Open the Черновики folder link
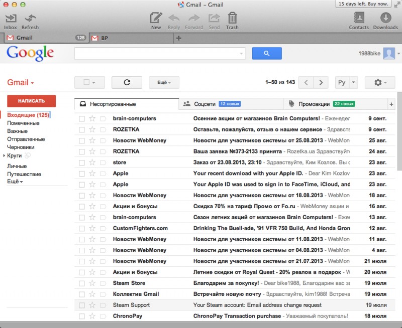The image size is (402, 328). coord(21,147)
